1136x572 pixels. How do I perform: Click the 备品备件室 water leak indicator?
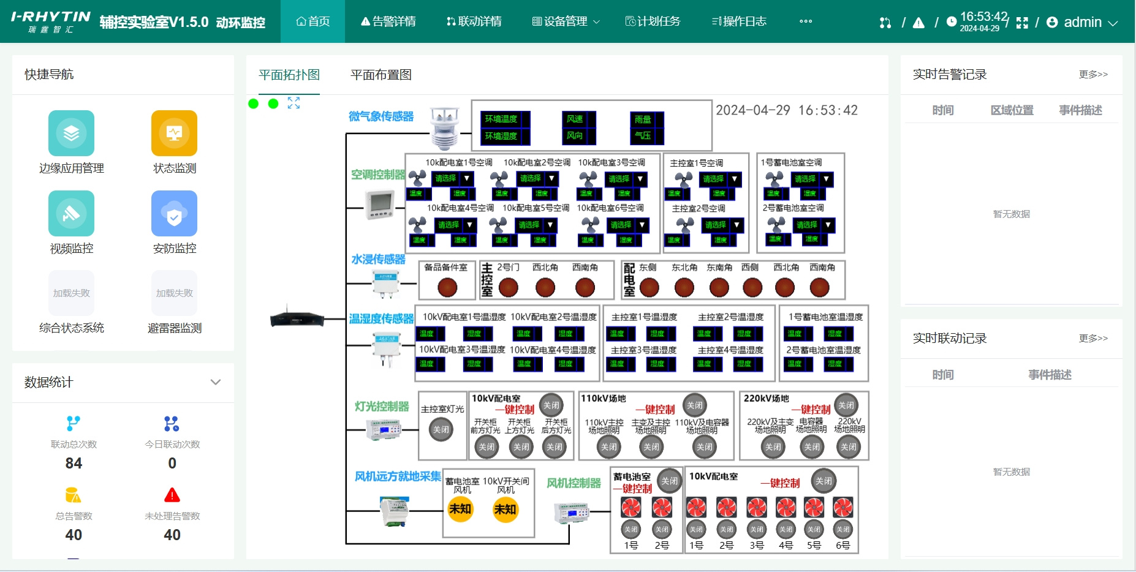[x=447, y=287]
